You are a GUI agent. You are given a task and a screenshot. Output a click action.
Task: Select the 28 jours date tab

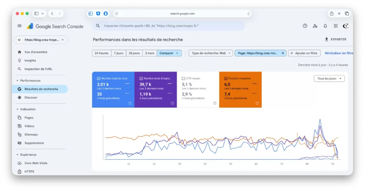[x=134, y=53]
